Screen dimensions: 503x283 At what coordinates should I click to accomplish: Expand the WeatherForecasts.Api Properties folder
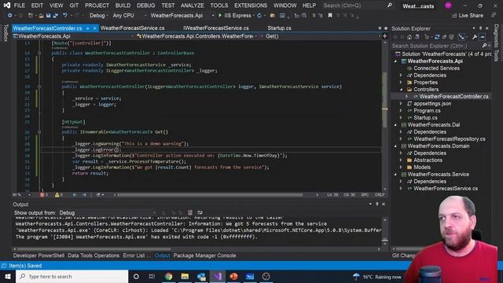[x=401, y=83]
